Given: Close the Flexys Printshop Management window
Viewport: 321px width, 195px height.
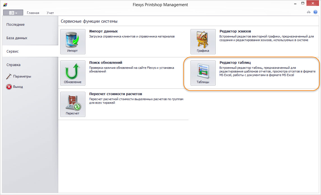Looking at the screenshot, I should click(313, 3).
